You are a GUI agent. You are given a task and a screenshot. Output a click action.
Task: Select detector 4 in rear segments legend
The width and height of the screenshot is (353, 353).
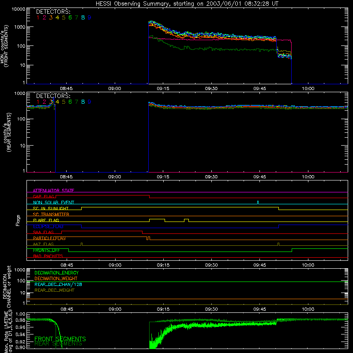(x=57, y=102)
